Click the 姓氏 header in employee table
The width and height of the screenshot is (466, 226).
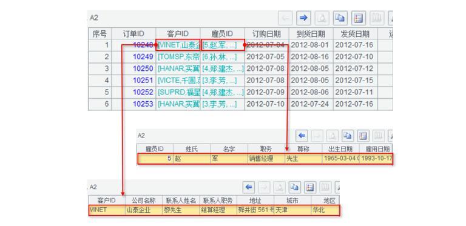tap(192, 149)
